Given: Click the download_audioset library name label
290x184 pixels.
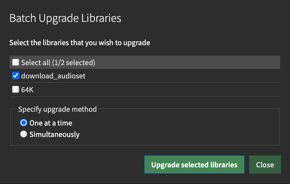Looking at the screenshot, I should click(53, 76).
